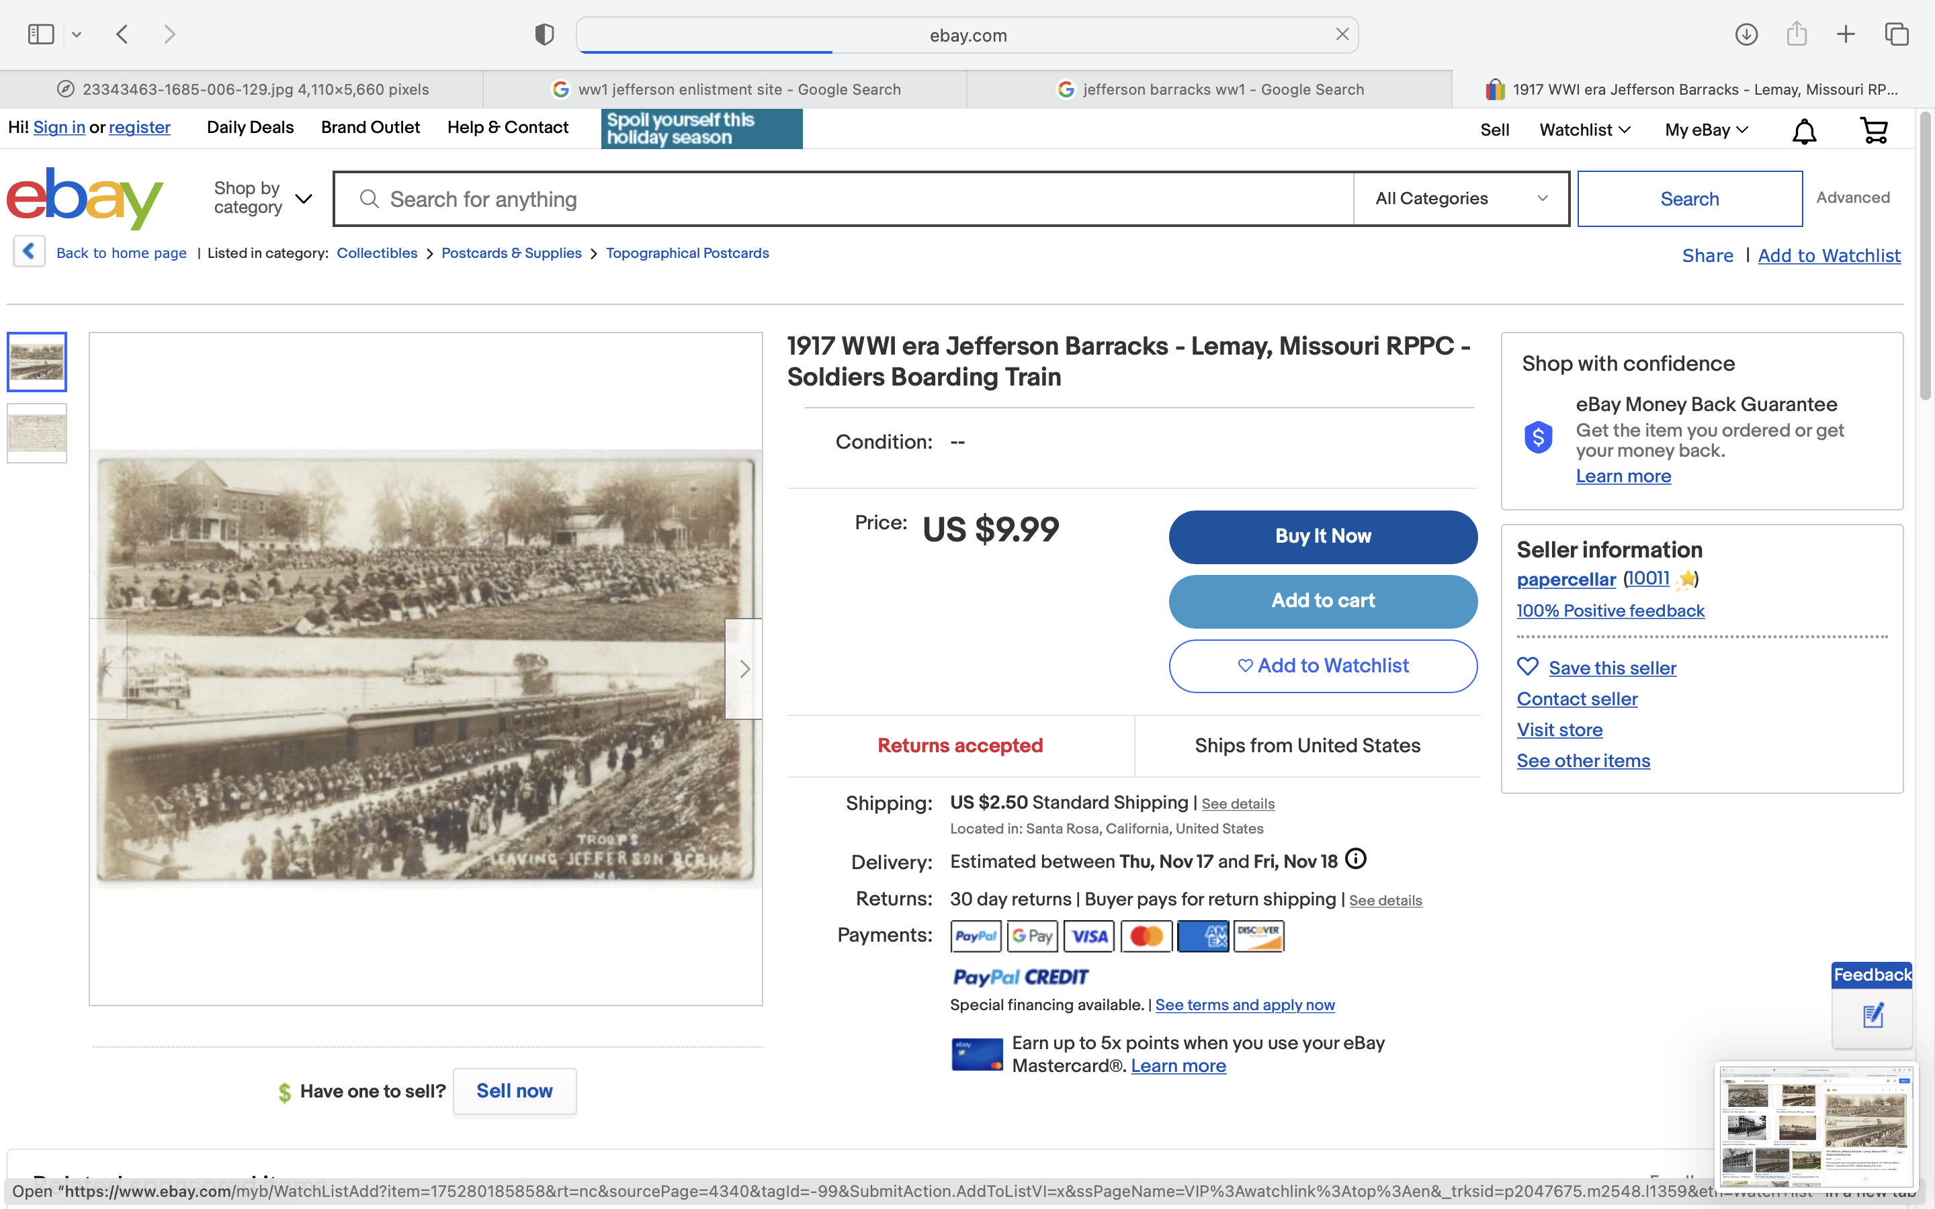Expand the Shop by category dropdown
1935x1209 pixels.
pyautogui.click(x=262, y=197)
